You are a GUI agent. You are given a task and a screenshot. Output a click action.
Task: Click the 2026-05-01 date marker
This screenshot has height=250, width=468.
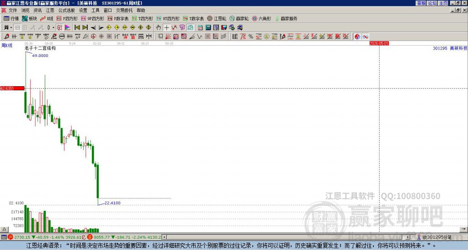[x=379, y=43]
